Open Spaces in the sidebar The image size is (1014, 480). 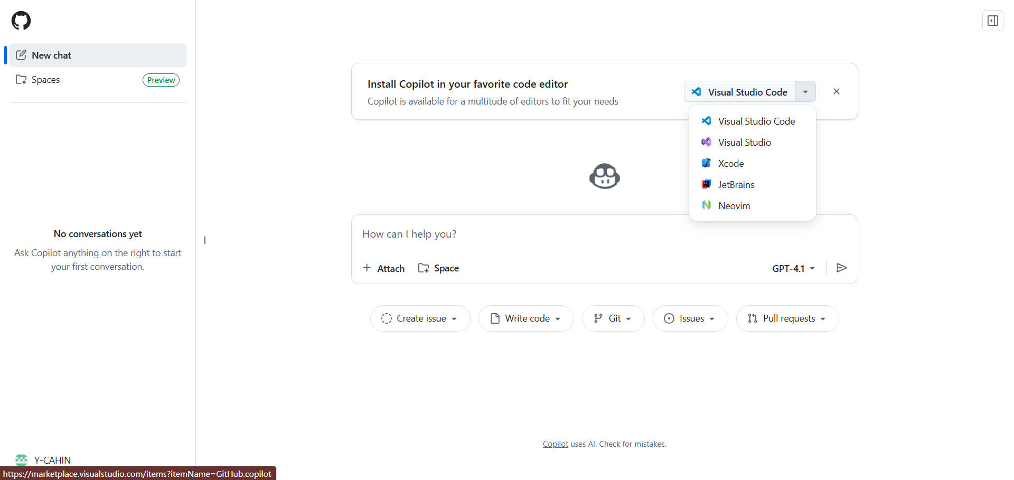click(x=46, y=80)
